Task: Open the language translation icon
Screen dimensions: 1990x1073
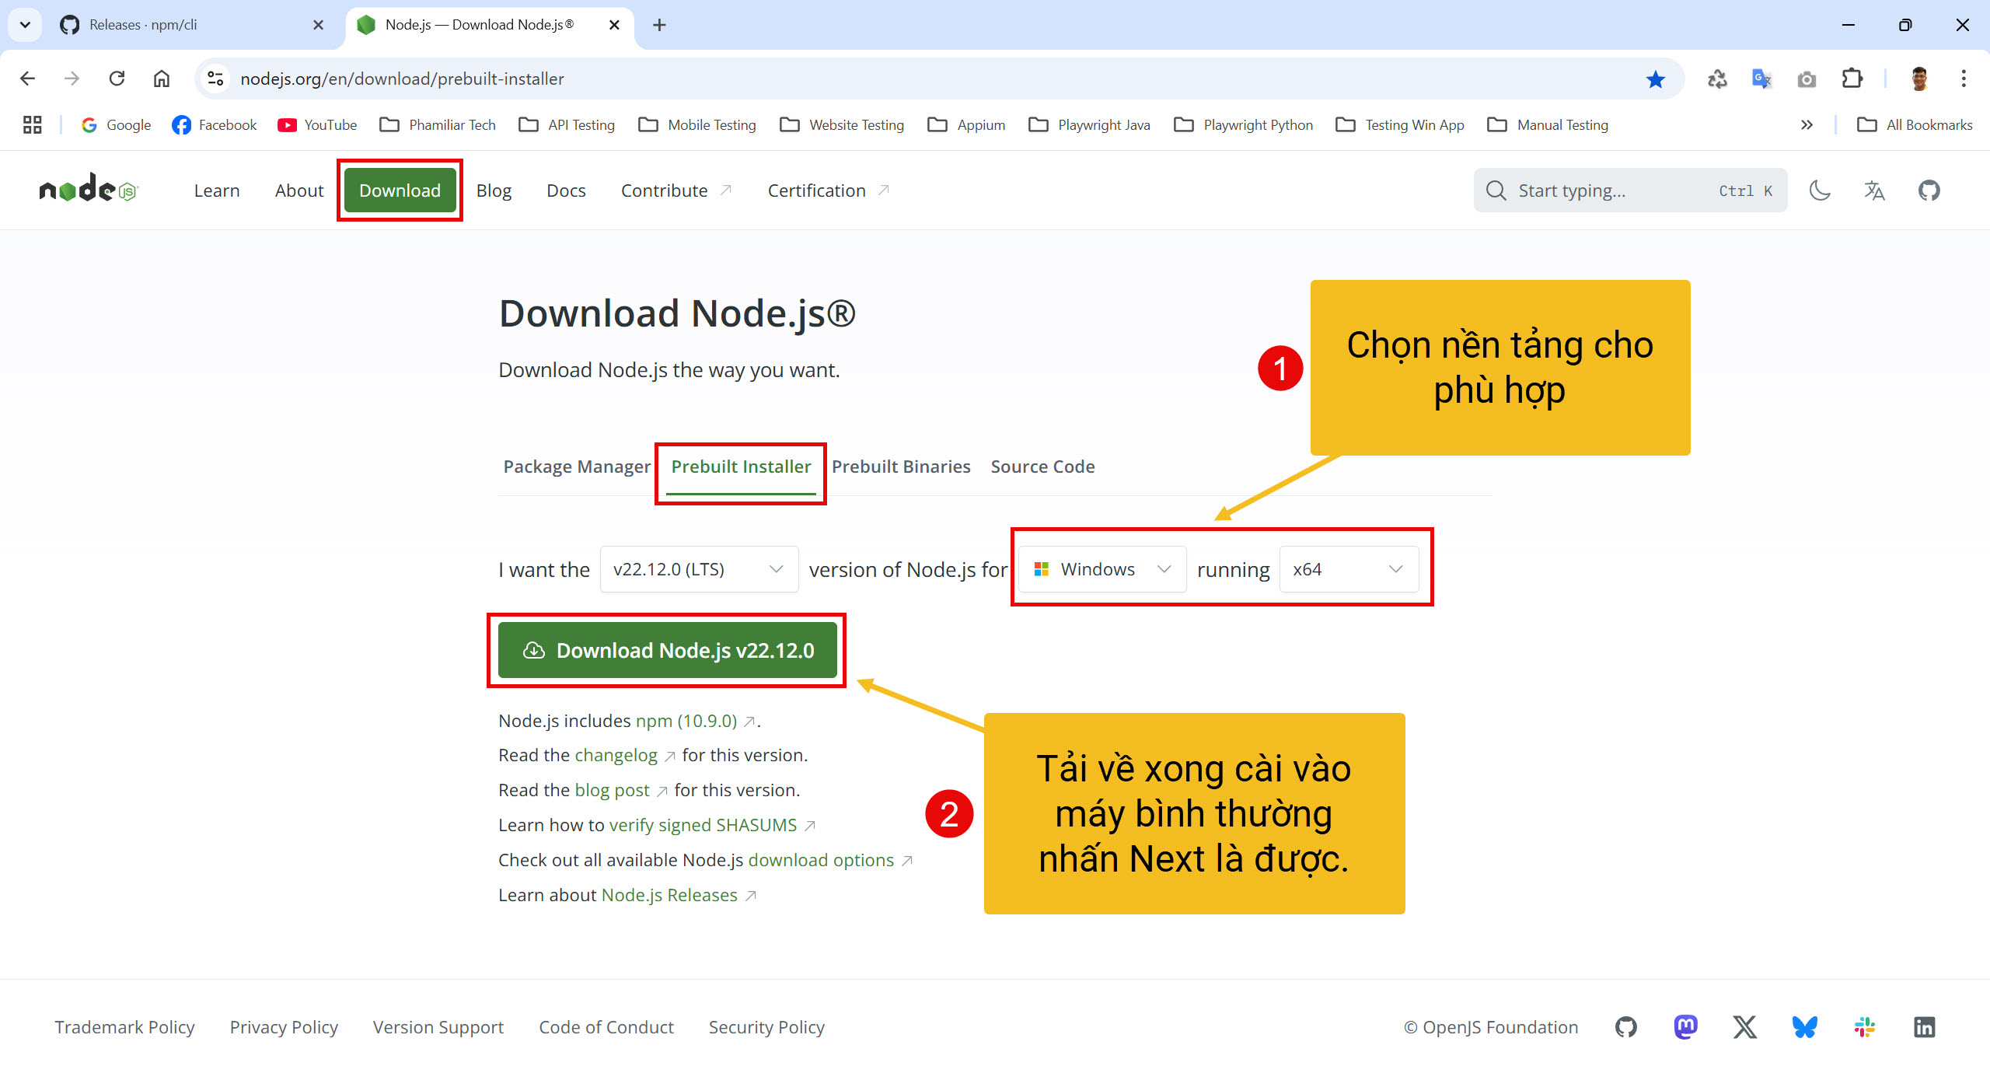Action: pos(1874,190)
